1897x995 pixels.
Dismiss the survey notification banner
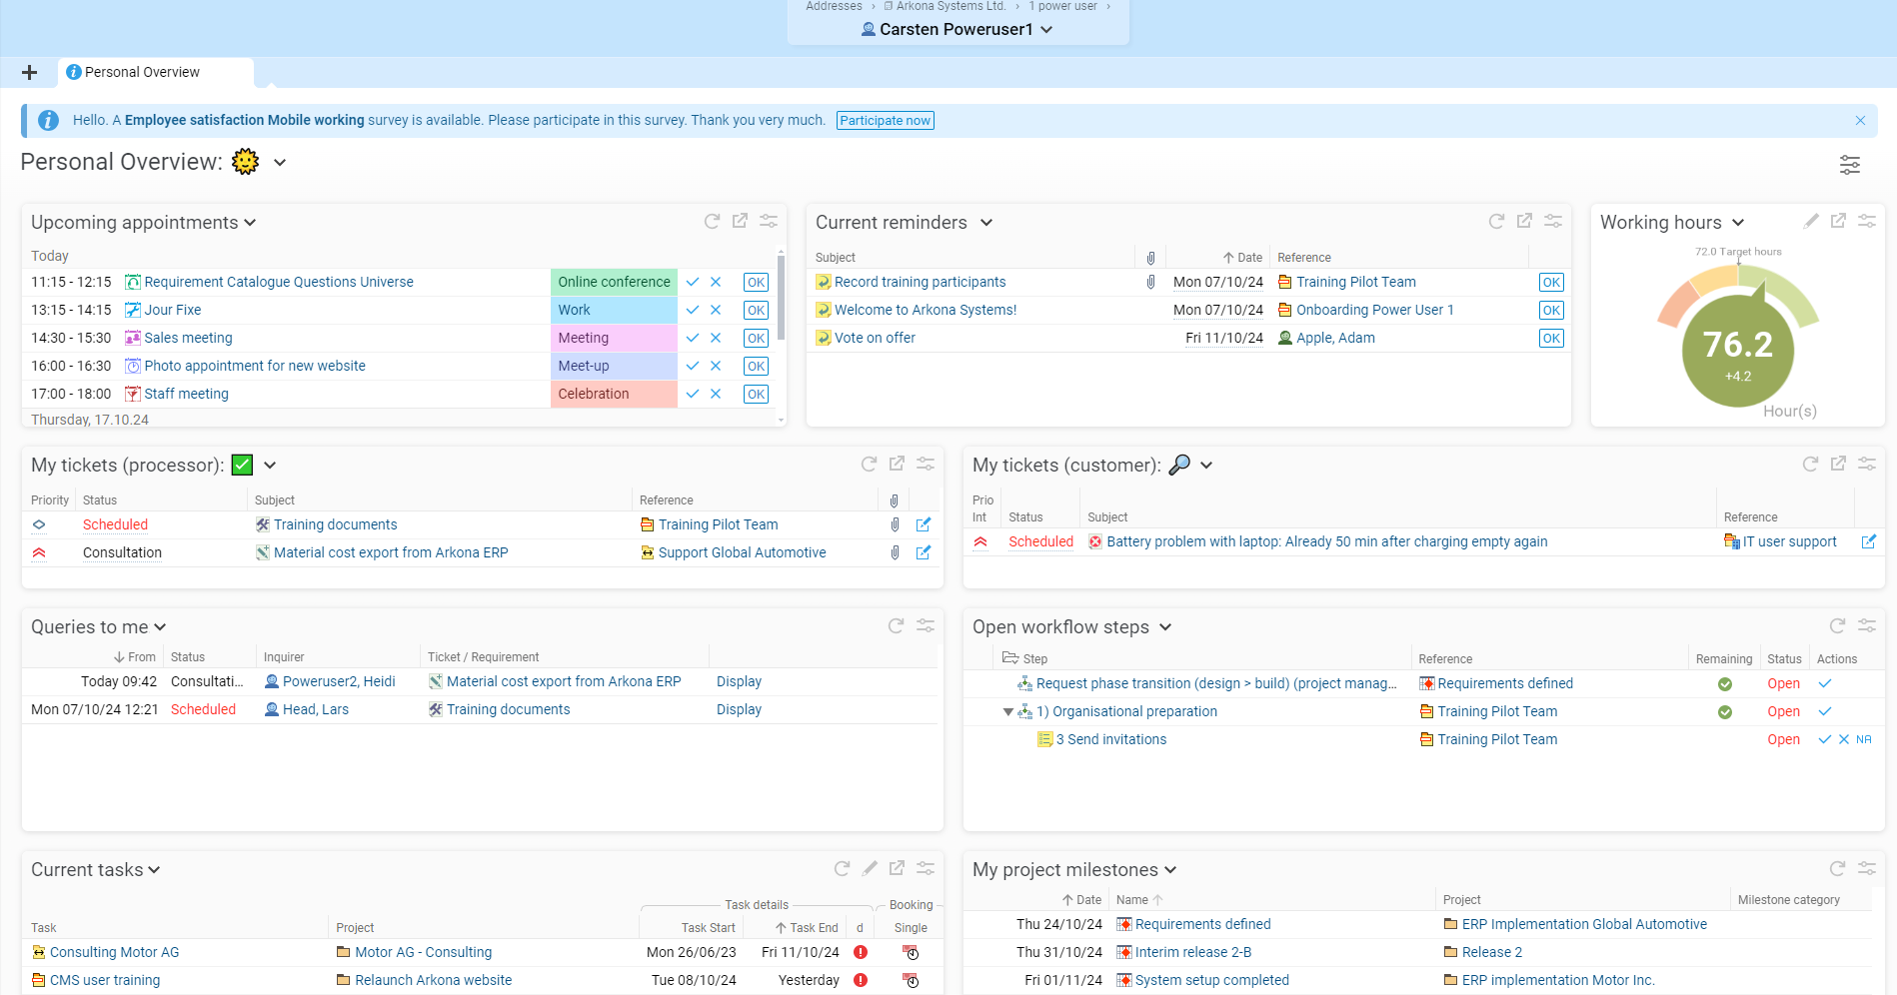coord(1860,120)
